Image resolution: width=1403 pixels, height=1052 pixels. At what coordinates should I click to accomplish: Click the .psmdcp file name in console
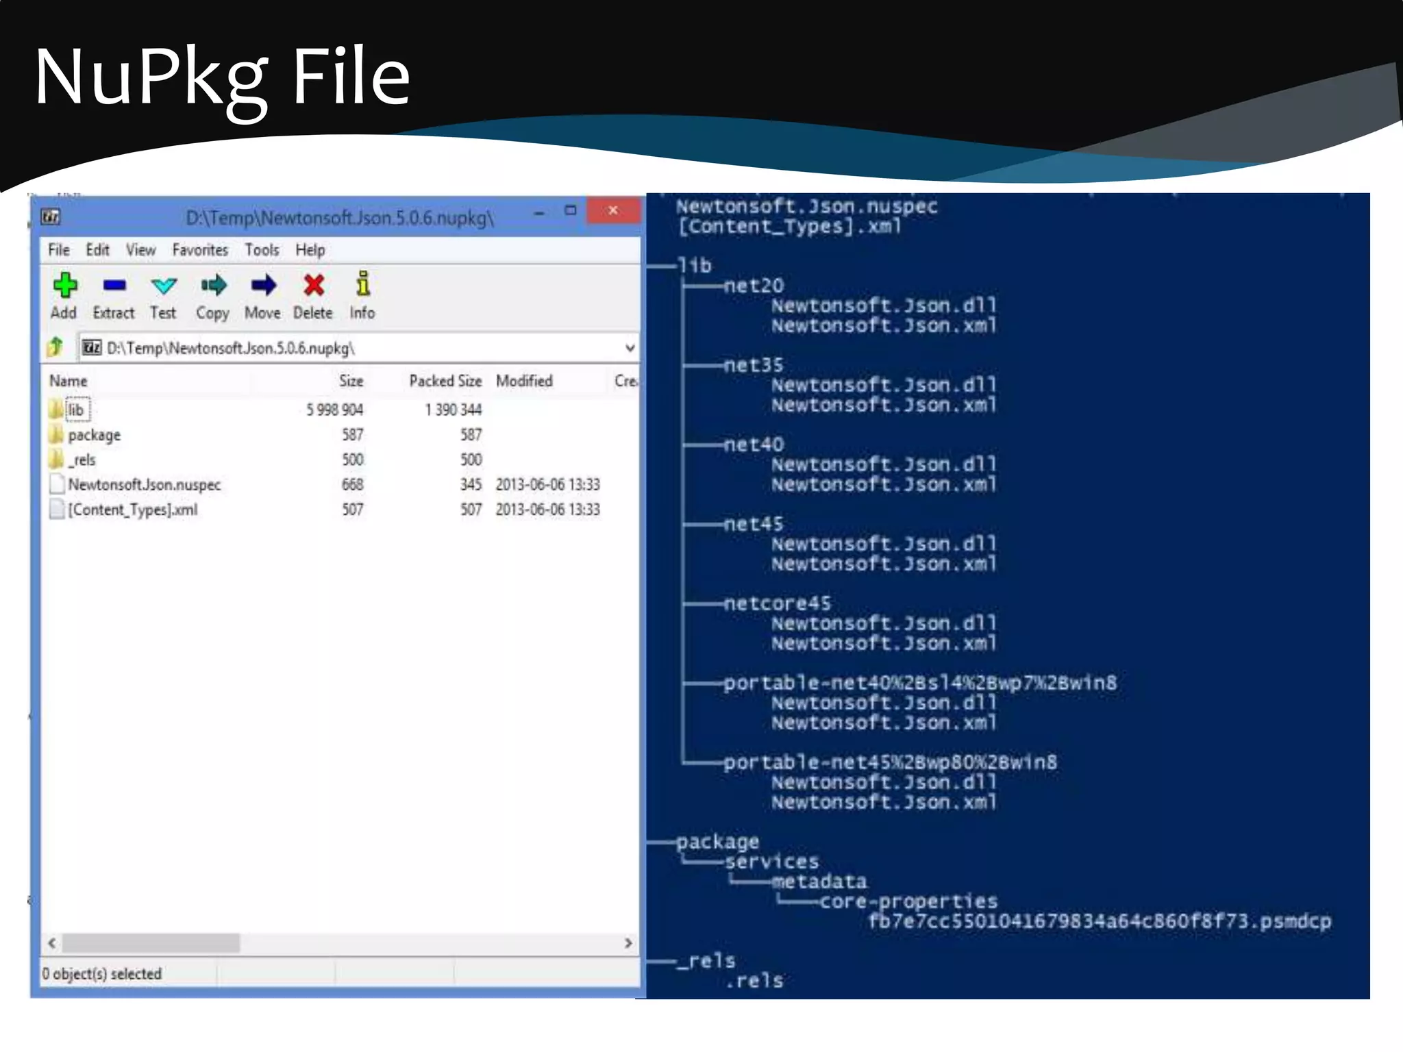pos(1100,921)
